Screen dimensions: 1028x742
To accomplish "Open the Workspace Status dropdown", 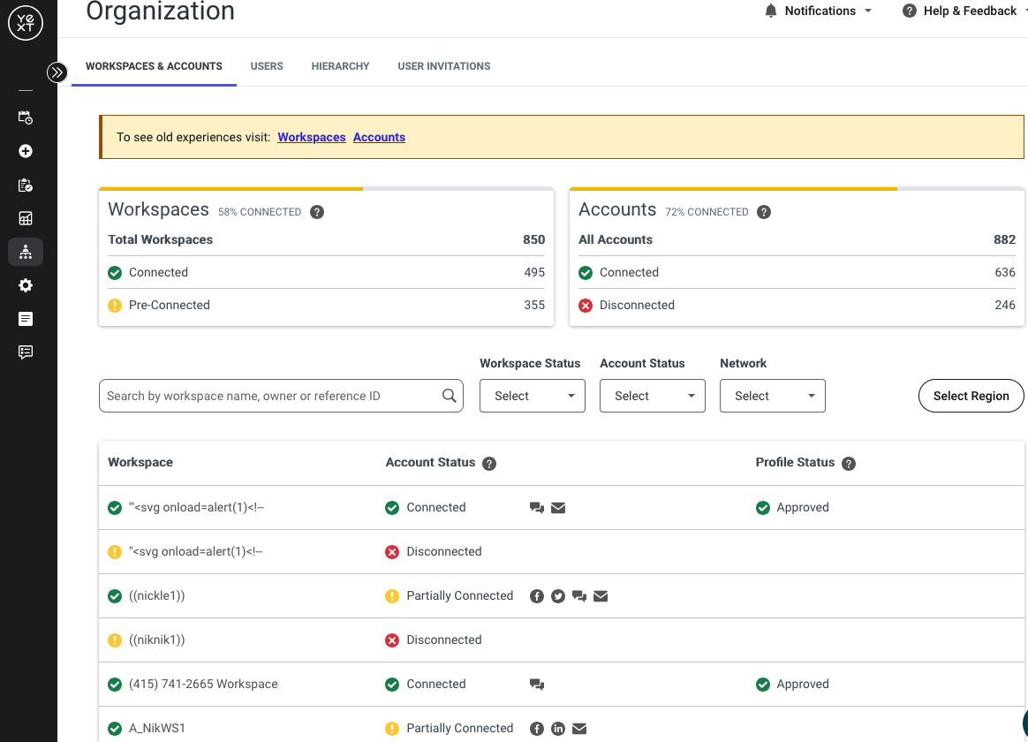I will tap(533, 396).
